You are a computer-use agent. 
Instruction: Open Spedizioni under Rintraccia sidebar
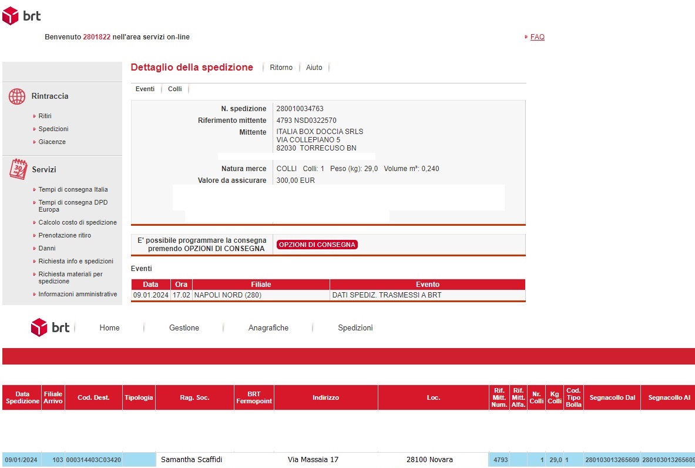53,129
